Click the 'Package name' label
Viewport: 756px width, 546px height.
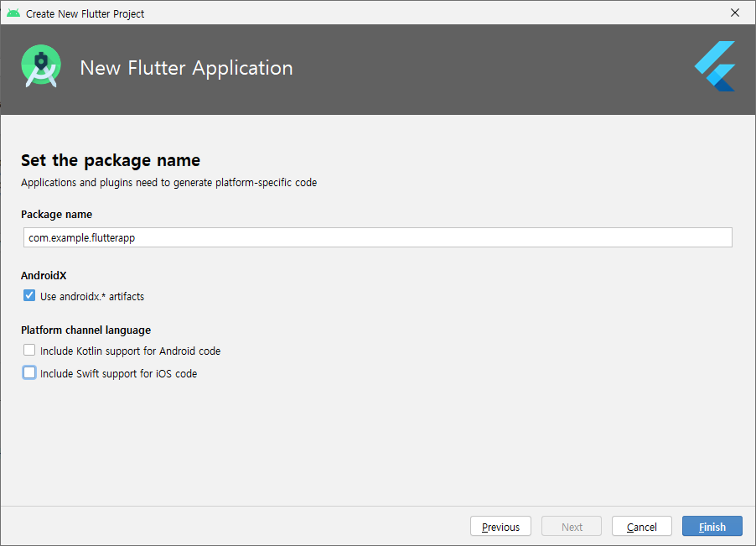[56, 214]
